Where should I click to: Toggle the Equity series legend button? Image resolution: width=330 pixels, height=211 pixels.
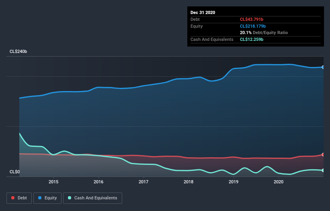click(47, 198)
